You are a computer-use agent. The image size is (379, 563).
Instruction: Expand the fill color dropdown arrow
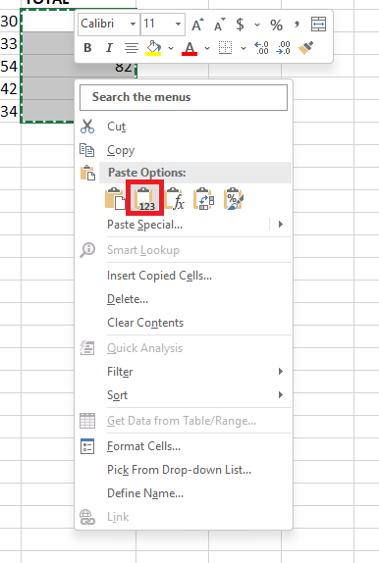pyautogui.click(x=171, y=48)
